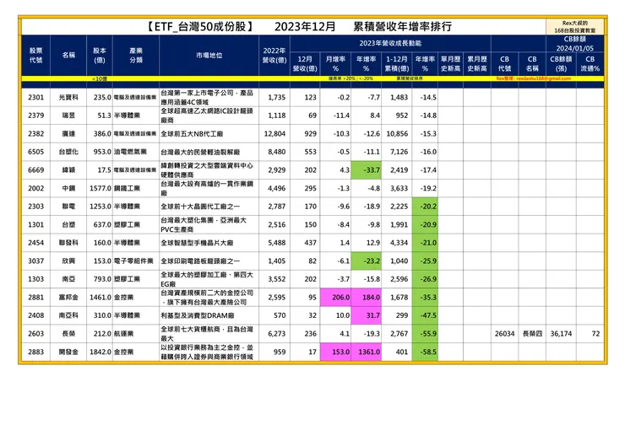Click green -23.2 yearly growth cell
Image resolution: width=625 pixels, height=441 pixels.
pyautogui.click(x=366, y=261)
